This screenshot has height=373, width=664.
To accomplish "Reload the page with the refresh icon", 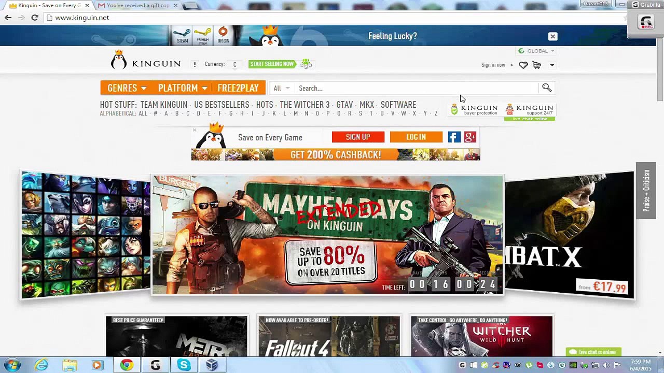I will coord(35,18).
